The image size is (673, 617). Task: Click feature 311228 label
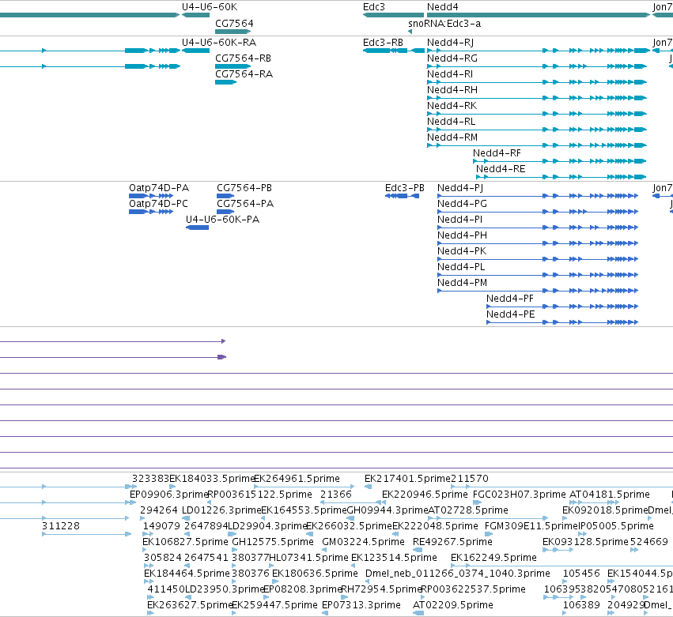(x=61, y=526)
